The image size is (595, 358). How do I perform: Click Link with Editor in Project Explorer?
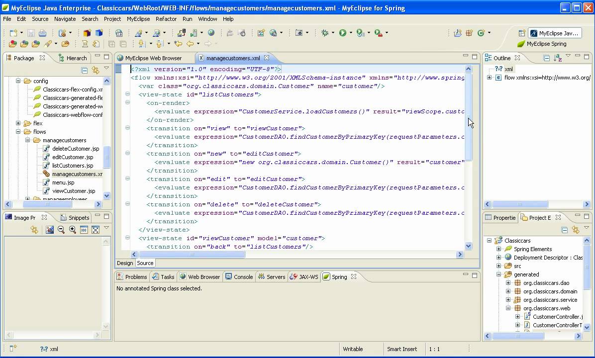pos(576,230)
